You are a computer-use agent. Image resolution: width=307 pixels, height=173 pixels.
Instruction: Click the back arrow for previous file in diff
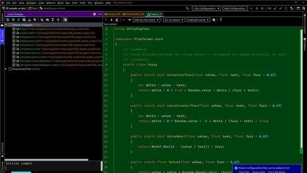coord(124,20)
